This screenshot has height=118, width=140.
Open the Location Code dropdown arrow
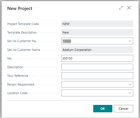(x=130, y=93)
